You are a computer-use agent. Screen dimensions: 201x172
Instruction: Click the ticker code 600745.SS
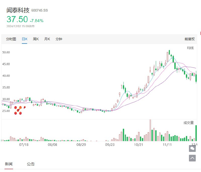pos(39,10)
